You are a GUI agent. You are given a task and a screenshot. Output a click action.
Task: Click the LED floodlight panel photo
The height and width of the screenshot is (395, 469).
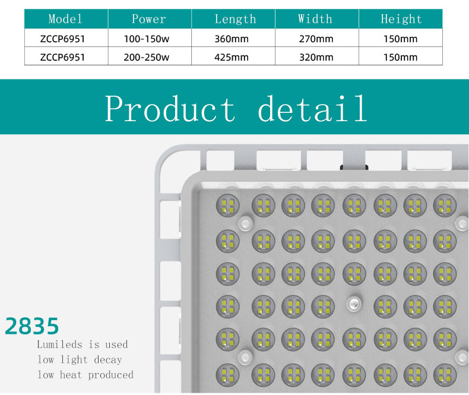[x=312, y=268]
